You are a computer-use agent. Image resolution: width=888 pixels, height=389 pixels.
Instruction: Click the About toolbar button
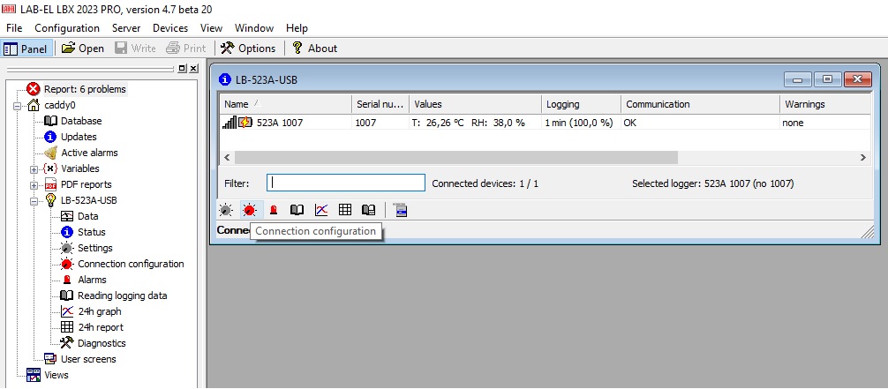314,49
